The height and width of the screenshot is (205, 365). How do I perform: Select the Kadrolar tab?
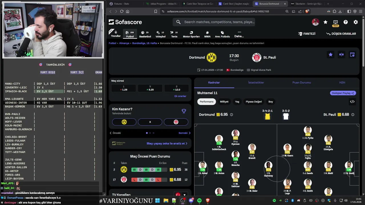[x=214, y=83]
